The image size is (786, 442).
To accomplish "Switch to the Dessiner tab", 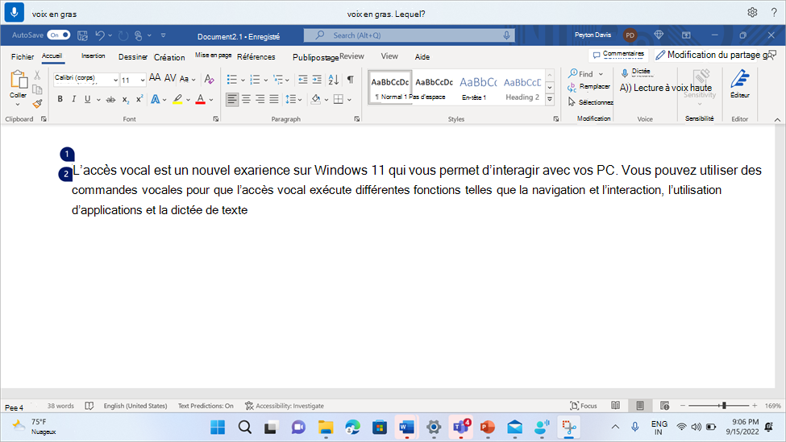I will [x=133, y=57].
